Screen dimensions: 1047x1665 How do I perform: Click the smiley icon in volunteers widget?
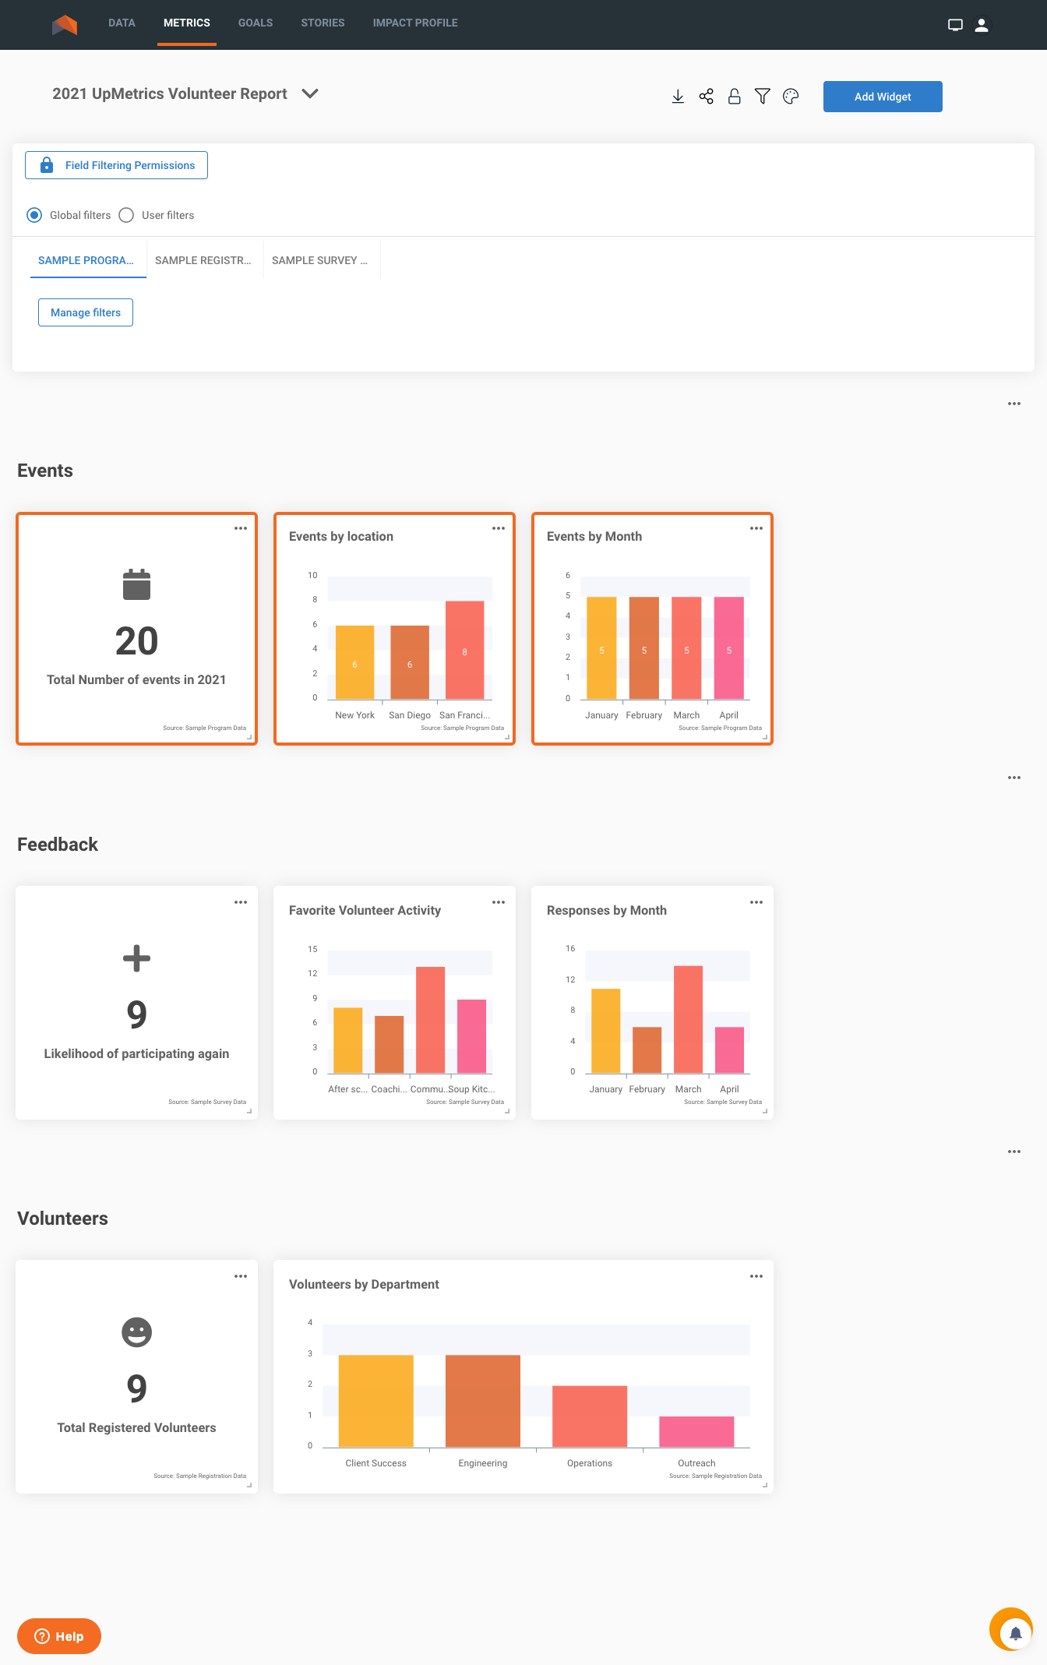pos(136,1332)
